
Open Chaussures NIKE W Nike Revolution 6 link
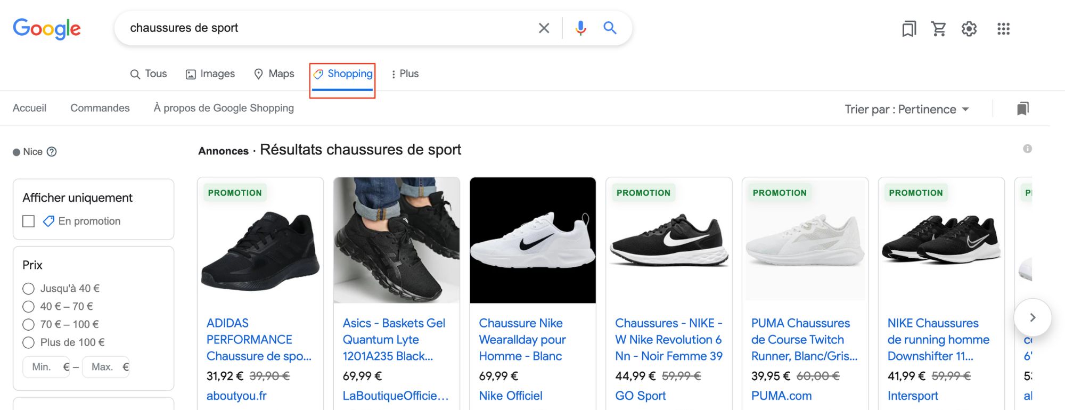point(669,340)
